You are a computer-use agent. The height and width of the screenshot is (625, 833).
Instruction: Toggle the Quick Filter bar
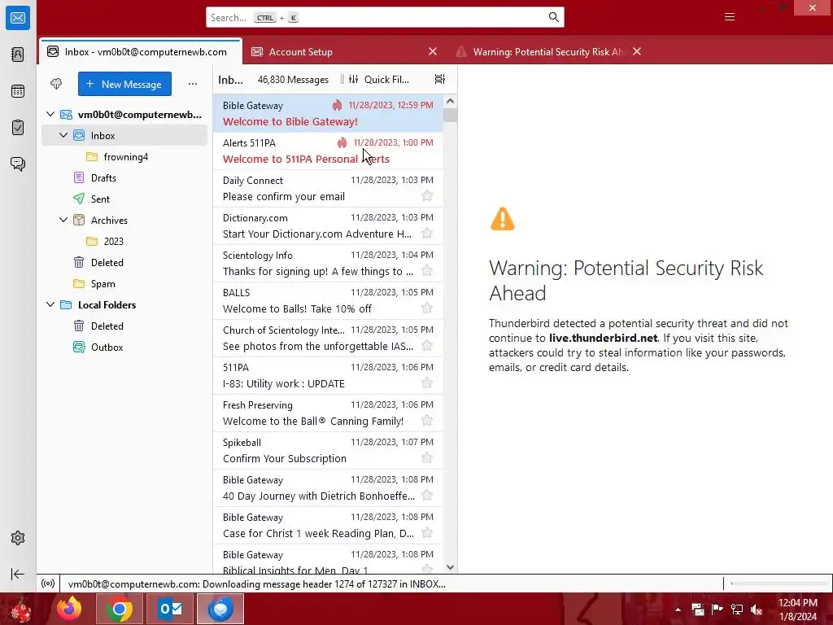click(379, 79)
